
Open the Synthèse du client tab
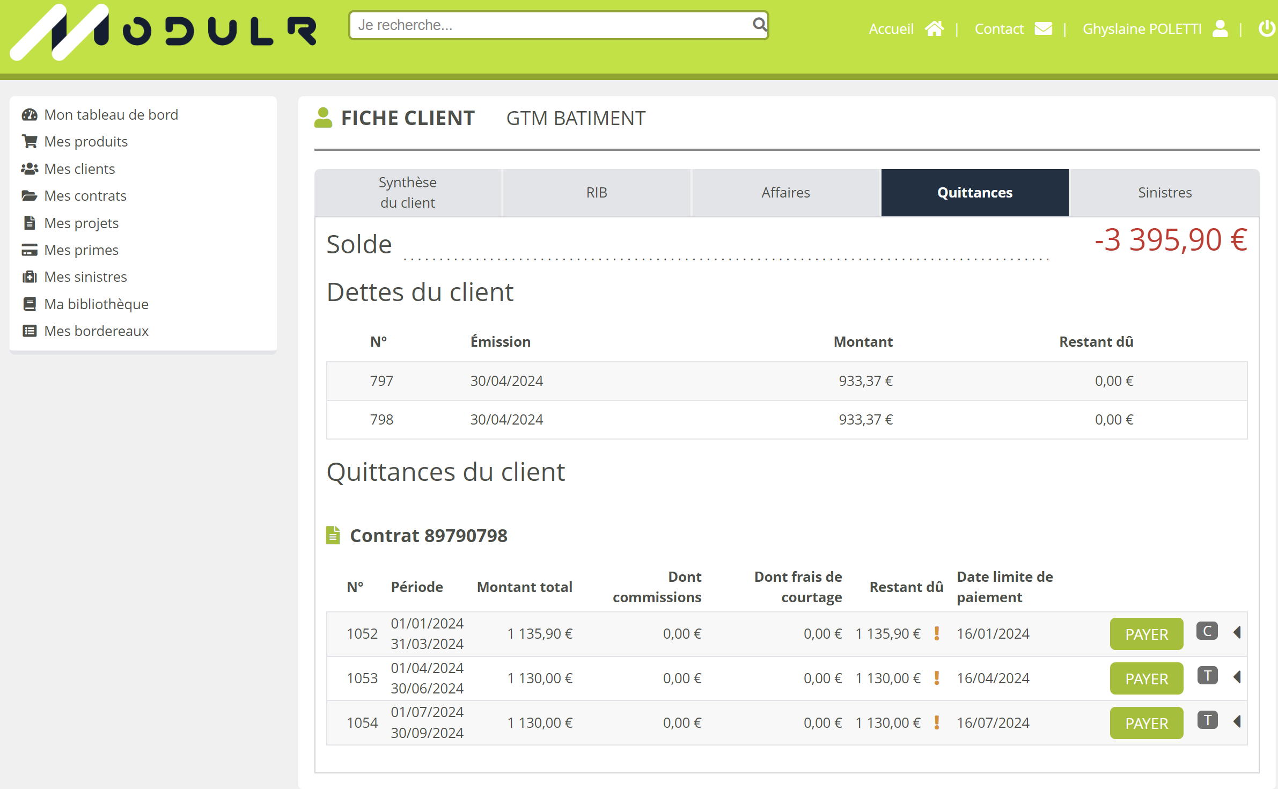point(408,193)
